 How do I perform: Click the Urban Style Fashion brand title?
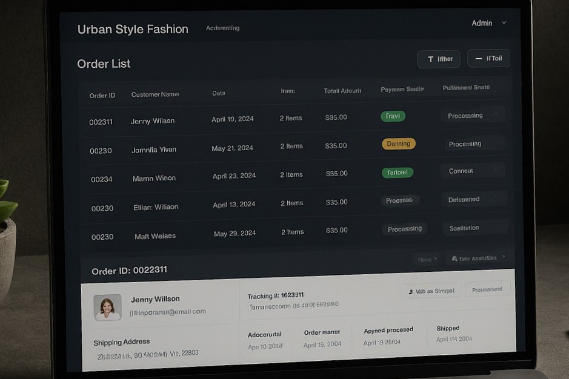132,28
